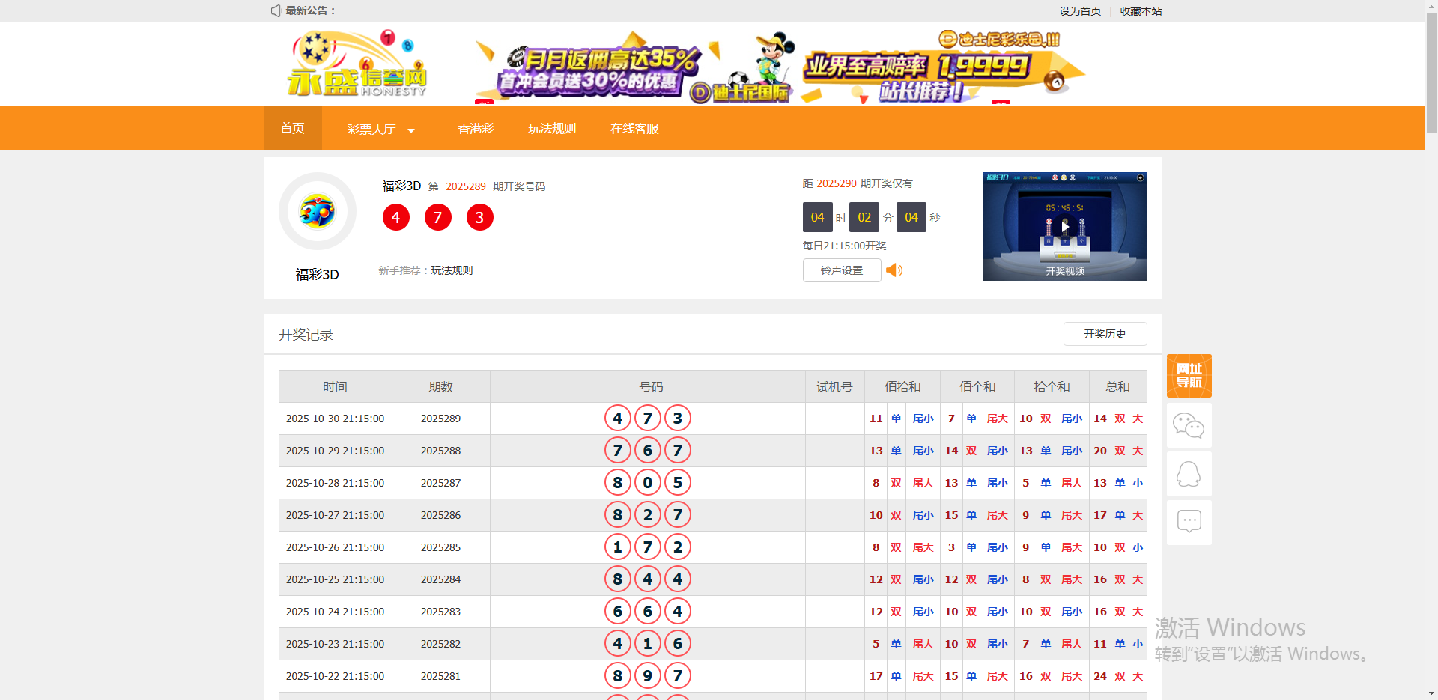This screenshot has width=1438, height=700.
Task: Play the 开奖视频 lottery draw video
Action: coord(1064,226)
